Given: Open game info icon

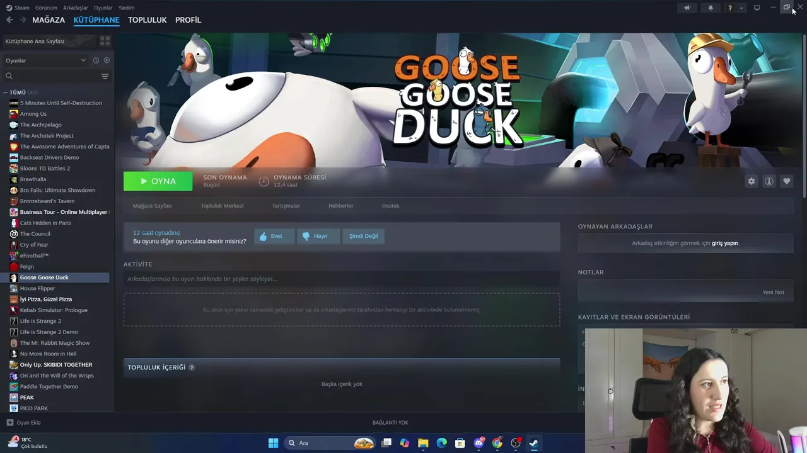Looking at the screenshot, I should 769,181.
